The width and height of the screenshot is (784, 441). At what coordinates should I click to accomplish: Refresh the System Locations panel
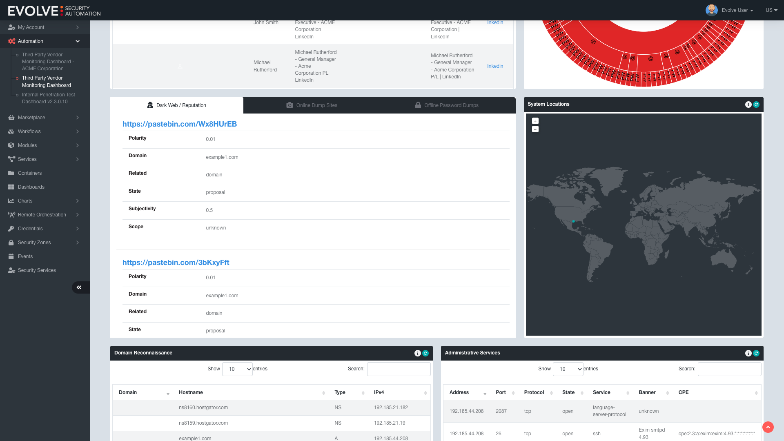click(756, 105)
